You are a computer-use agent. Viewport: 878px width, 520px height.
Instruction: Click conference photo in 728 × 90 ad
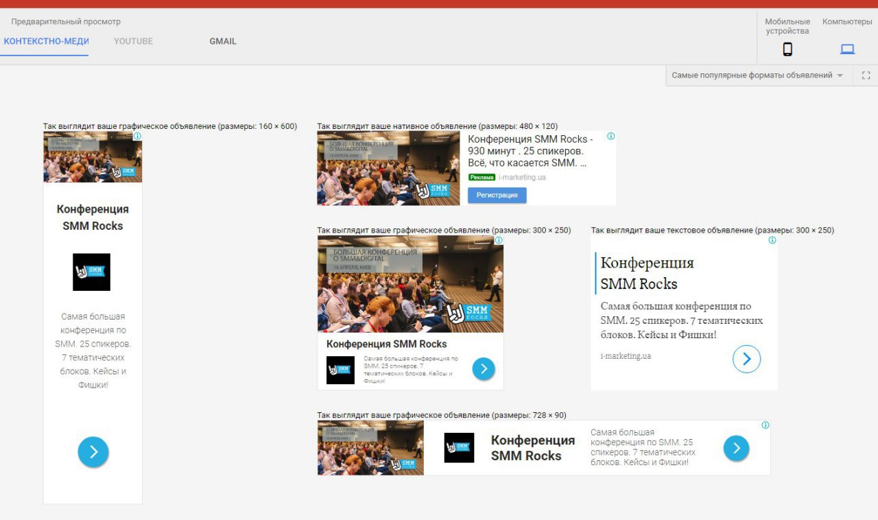pyautogui.click(x=370, y=448)
